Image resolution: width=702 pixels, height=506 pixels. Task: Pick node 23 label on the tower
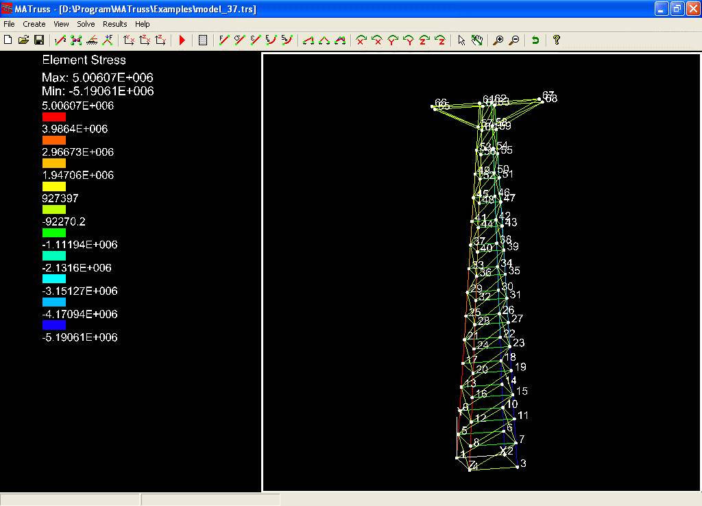(518, 343)
